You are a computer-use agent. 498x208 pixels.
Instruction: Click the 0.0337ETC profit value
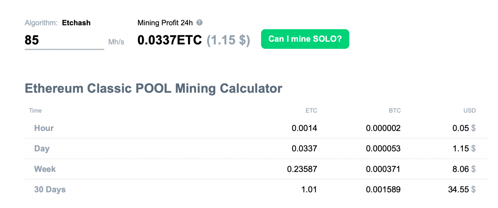tap(170, 40)
